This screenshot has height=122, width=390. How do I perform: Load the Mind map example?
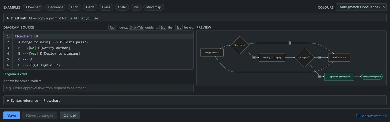coord(154,7)
